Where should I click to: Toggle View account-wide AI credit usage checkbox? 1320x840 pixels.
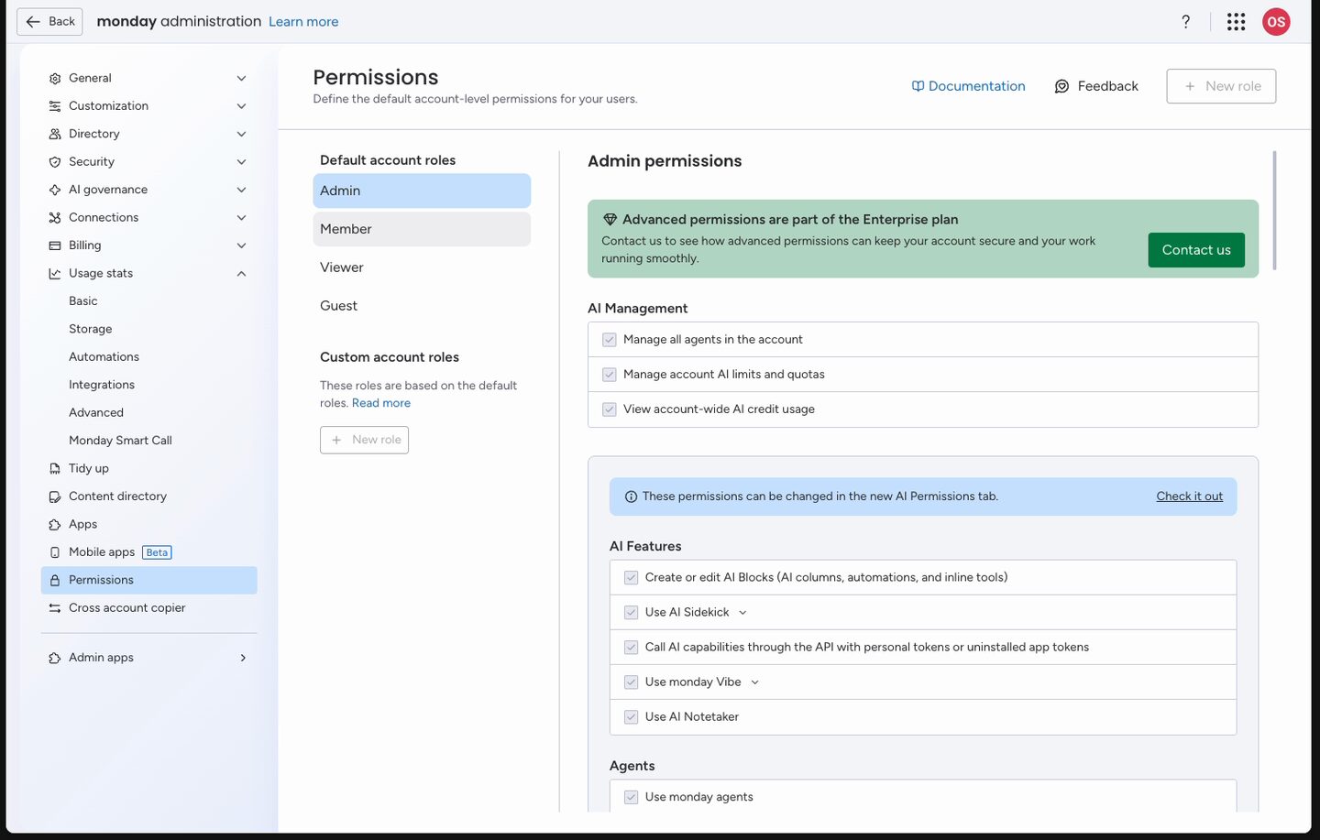click(610, 409)
